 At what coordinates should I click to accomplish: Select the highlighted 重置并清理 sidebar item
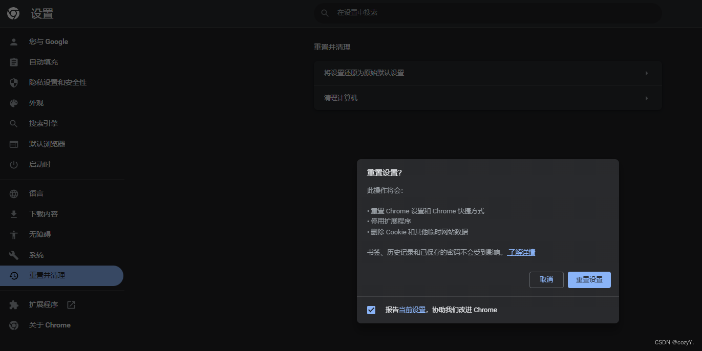pos(61,276)
